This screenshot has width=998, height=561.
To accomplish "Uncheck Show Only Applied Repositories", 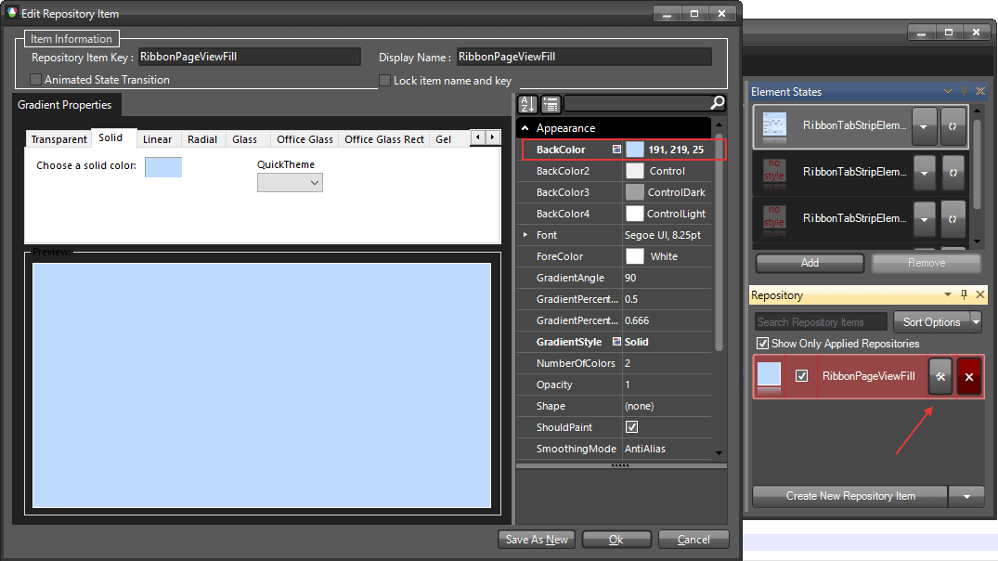I will click(762, 343).
